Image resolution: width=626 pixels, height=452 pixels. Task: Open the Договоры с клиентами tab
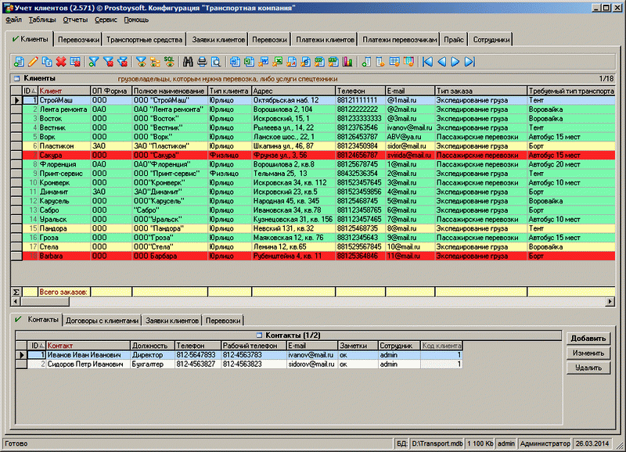103,321
